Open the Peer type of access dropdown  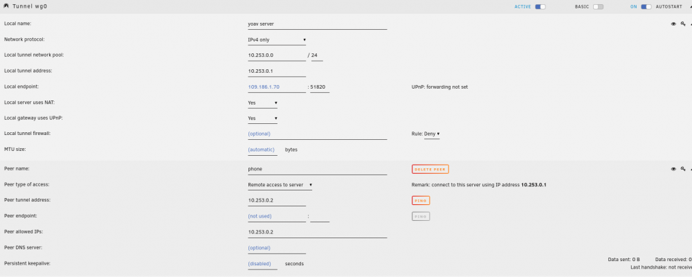coord(280,185)
